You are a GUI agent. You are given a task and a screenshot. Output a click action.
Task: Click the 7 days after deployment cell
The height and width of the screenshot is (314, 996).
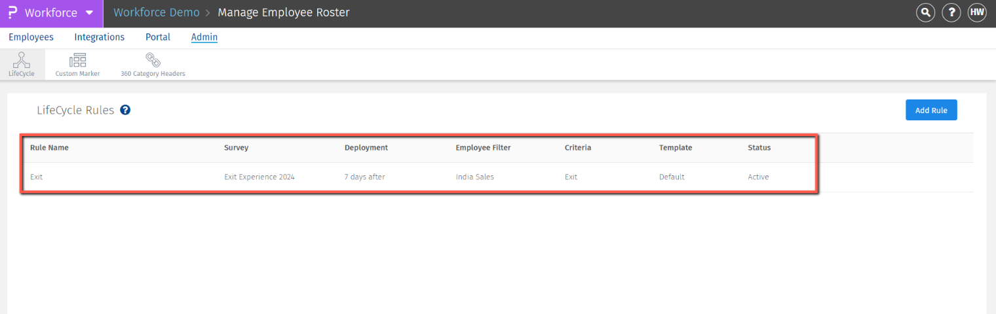364,177
